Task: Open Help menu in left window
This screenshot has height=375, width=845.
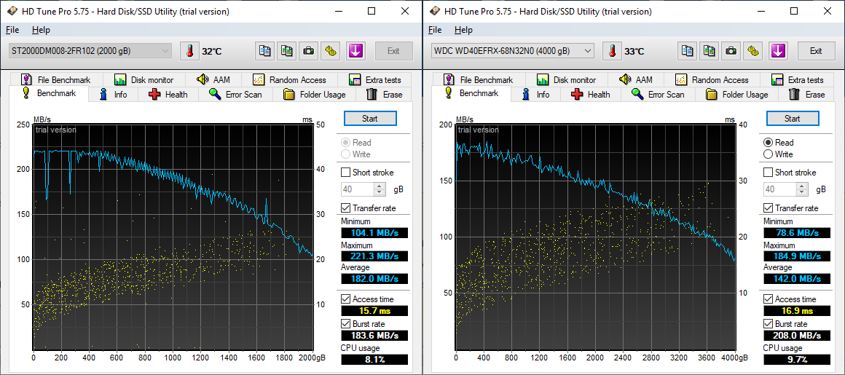Action: pos(41,30)
